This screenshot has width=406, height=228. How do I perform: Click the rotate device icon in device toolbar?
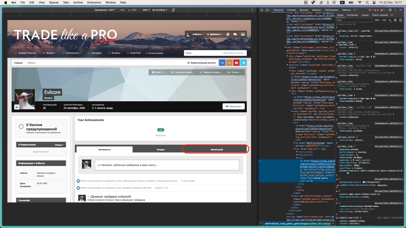173,10
